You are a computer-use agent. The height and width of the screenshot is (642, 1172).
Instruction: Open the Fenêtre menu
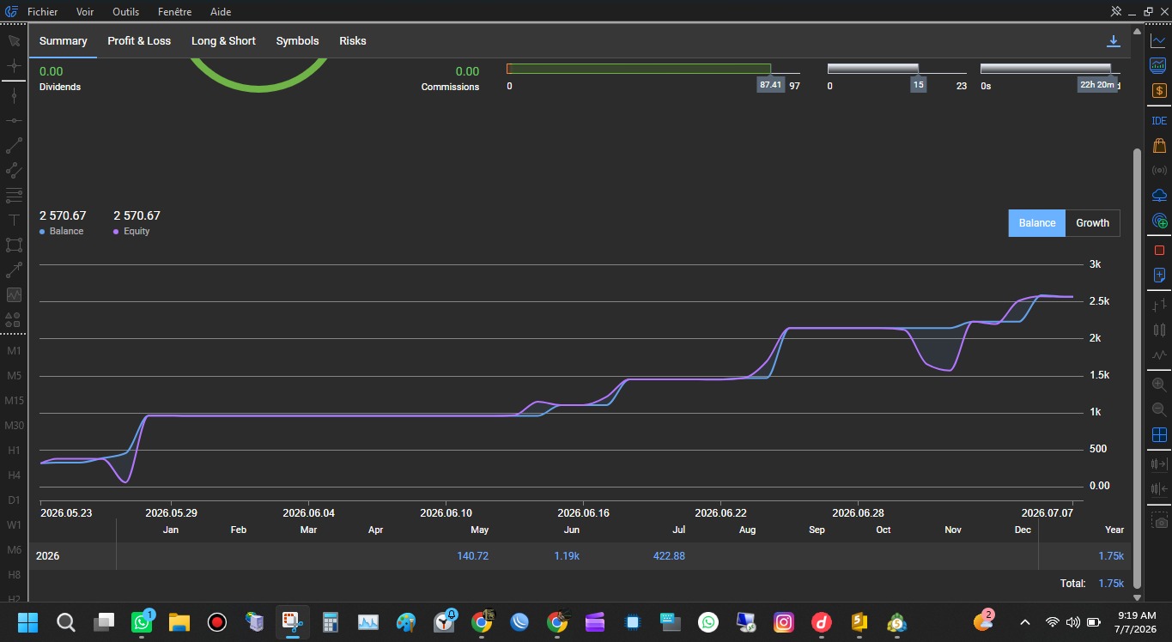[x=174, y=12]
